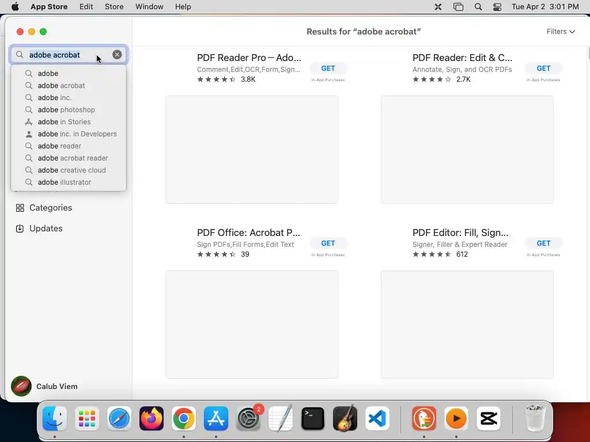The image size is (590, 442).
Task: Click the Categories grid icon in sidebar
Action: (20, 208)
